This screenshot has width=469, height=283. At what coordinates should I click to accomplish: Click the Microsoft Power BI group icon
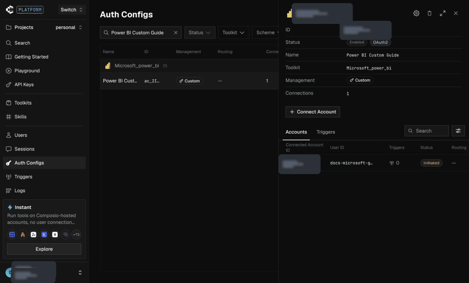tap(108, 66)
